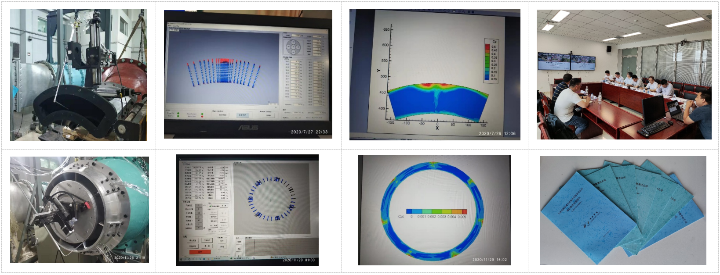The width and height of the screenshot is (720, 275).
Task: Open the blue report booklets photo
Action: pos(623,211)
